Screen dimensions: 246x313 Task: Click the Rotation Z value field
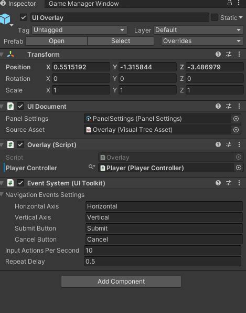(215, 79)
